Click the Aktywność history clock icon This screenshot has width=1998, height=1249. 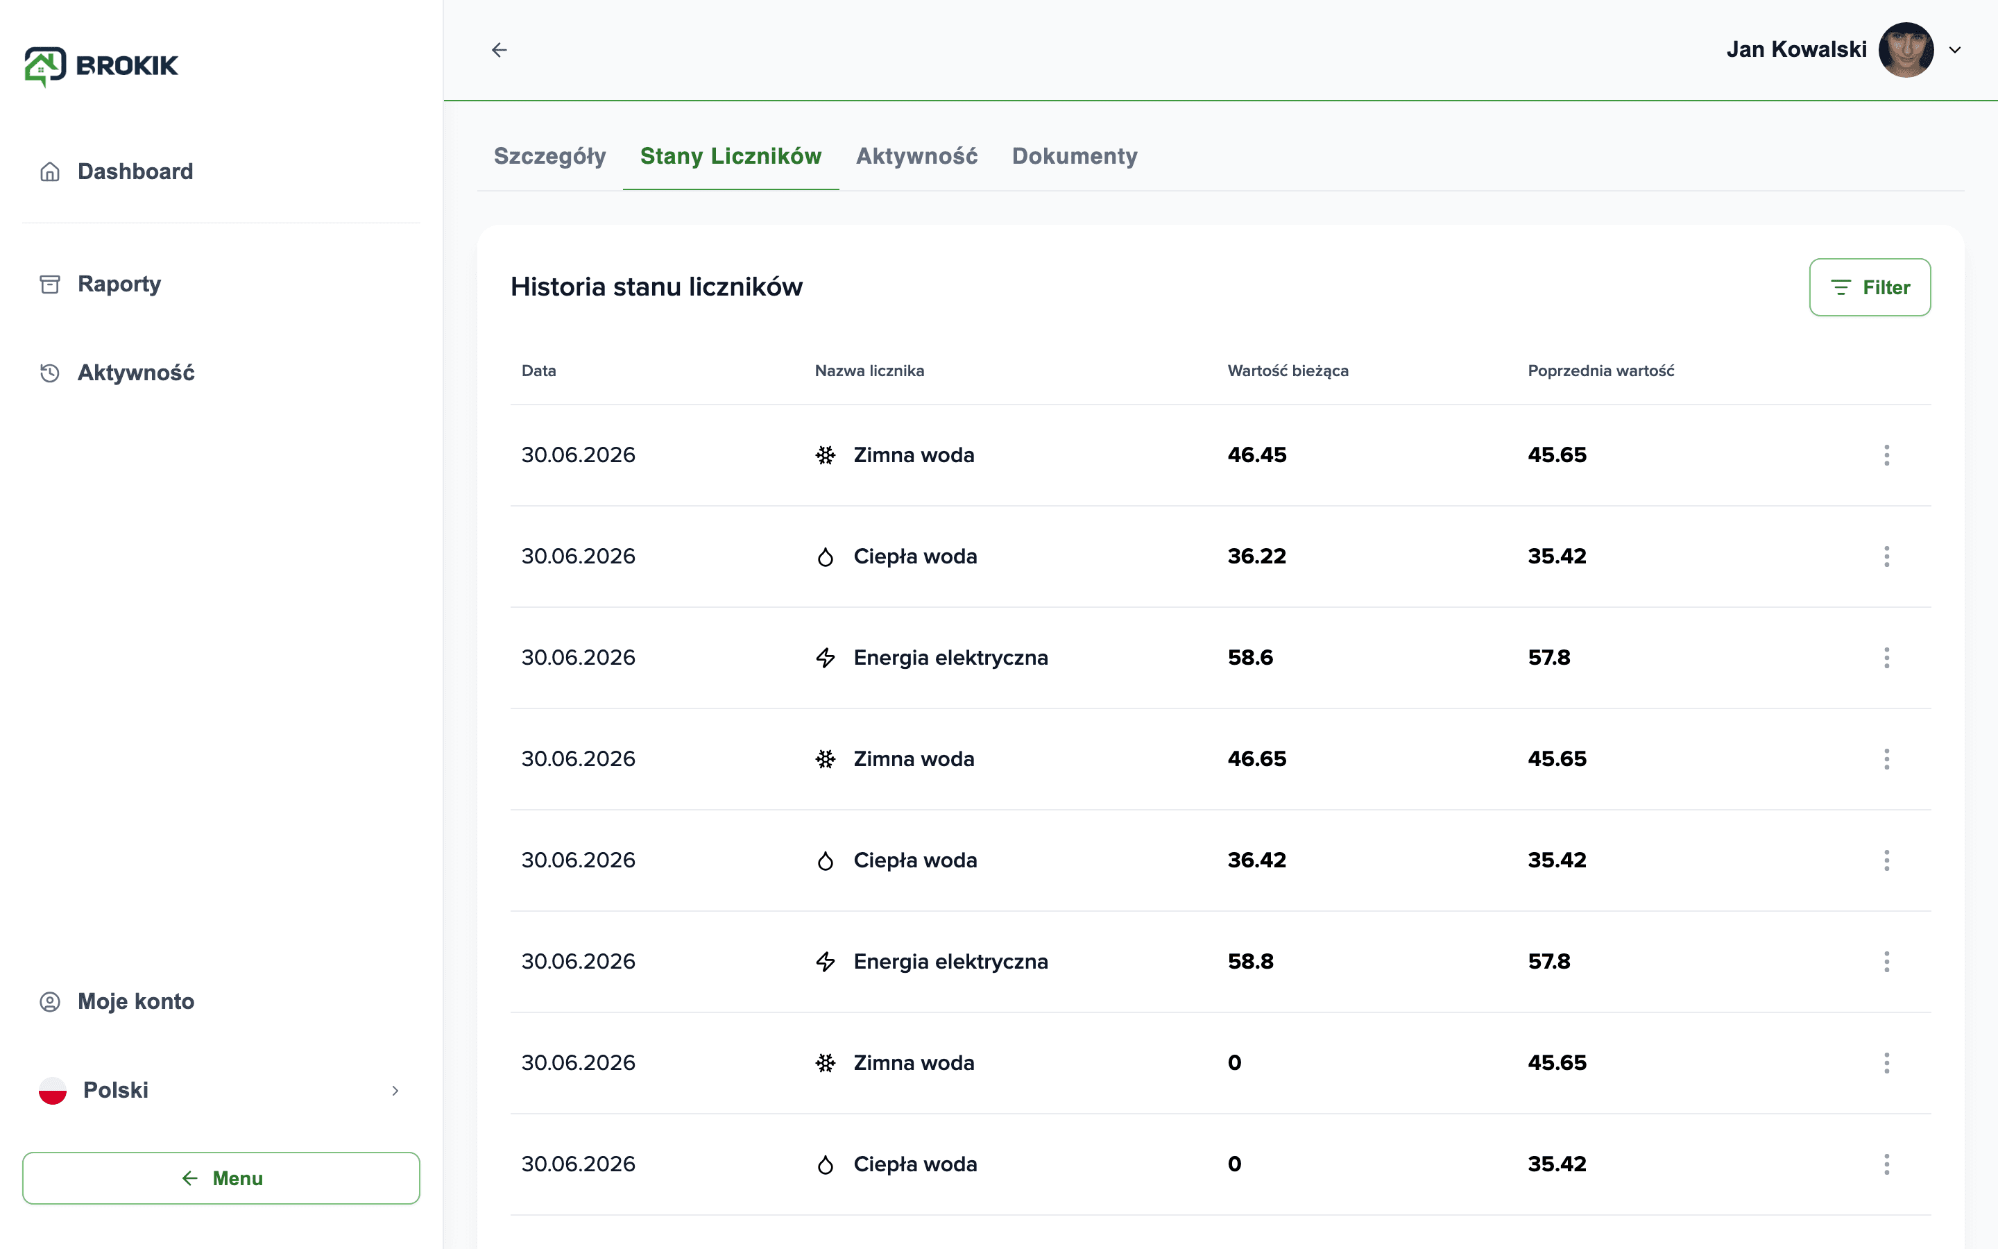tap(49, 373)
